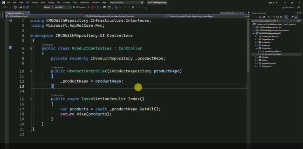Click '1 reference' CodeLens above ProductController class
The height and width of the screenshot is (149, 303).
47,45
